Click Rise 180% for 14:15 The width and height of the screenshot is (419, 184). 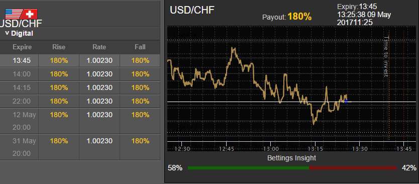point(59,87)
